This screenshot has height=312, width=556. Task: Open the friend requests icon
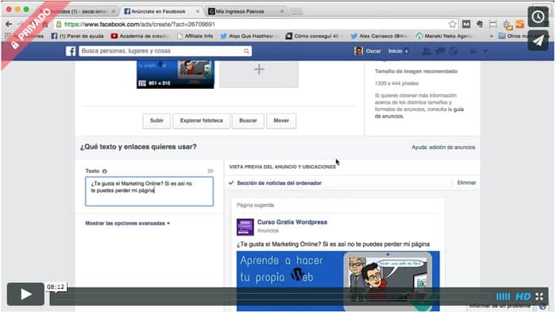tap(427, 51)
